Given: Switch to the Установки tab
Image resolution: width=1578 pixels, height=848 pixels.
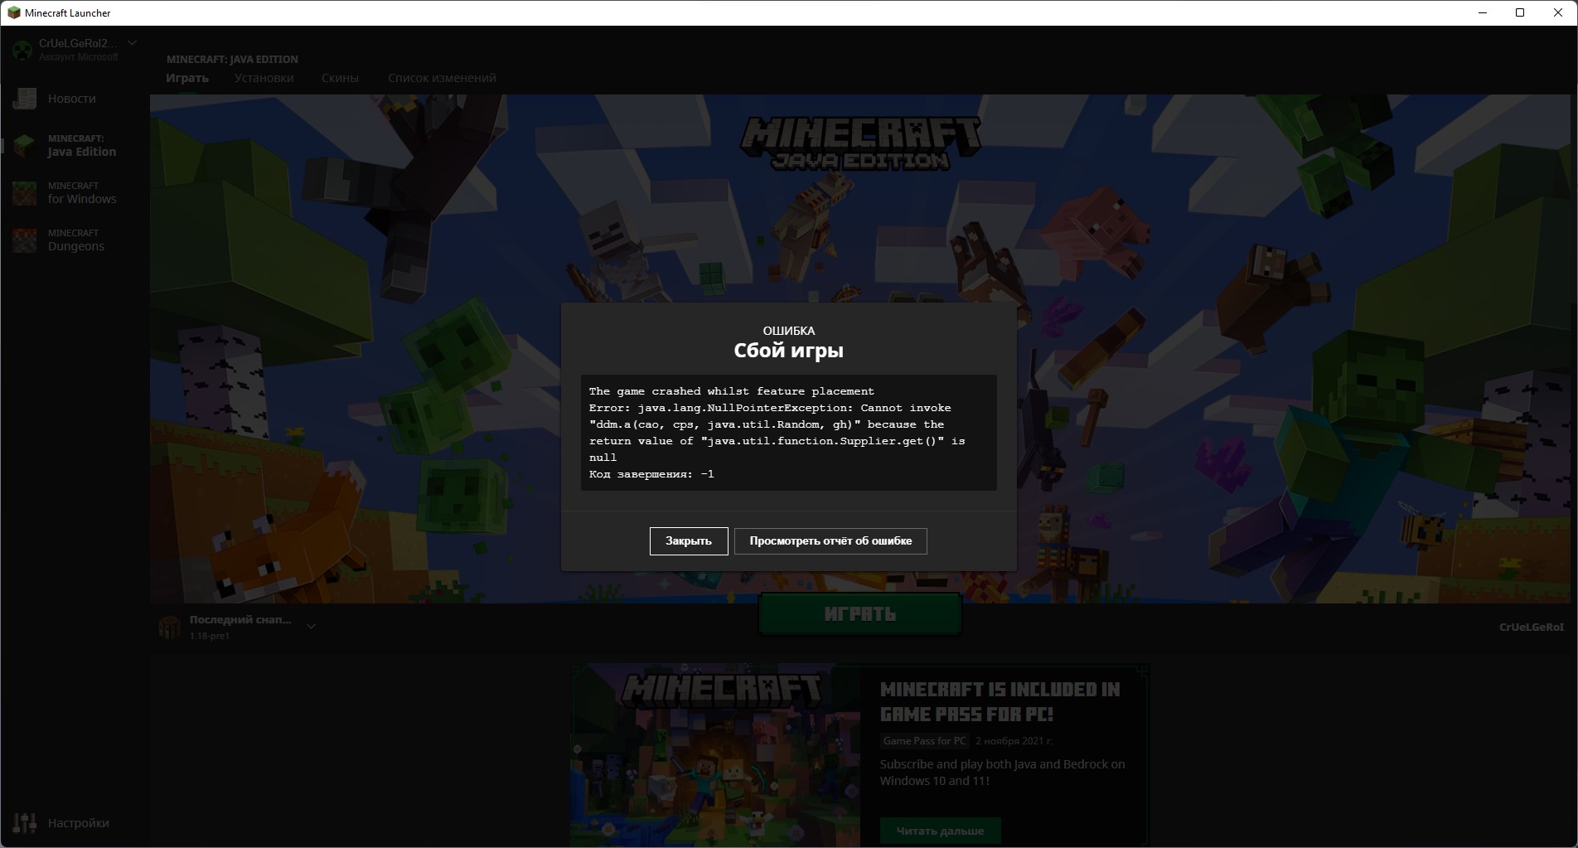Looking at the screenshot, I should pyautogui.click(x=264, y=78).
